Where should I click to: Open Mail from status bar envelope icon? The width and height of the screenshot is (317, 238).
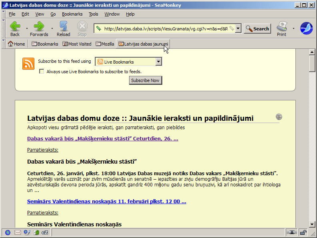point(18,232)
